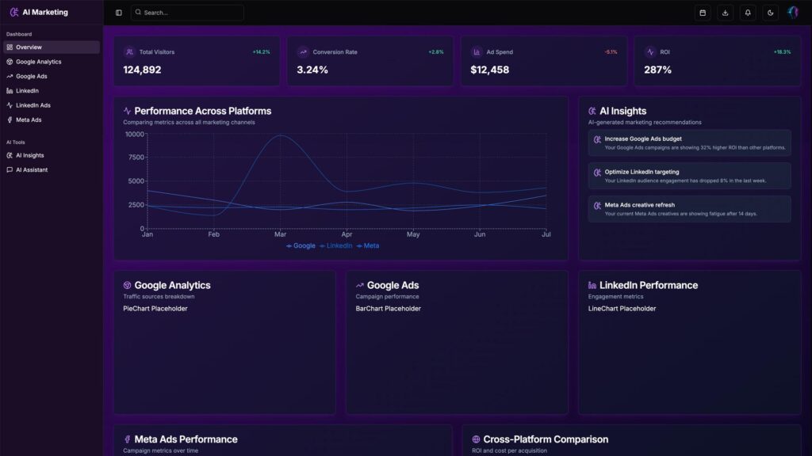Navigate to Meta Ads in the sidebar
The image size is (812, 456).
51,120
